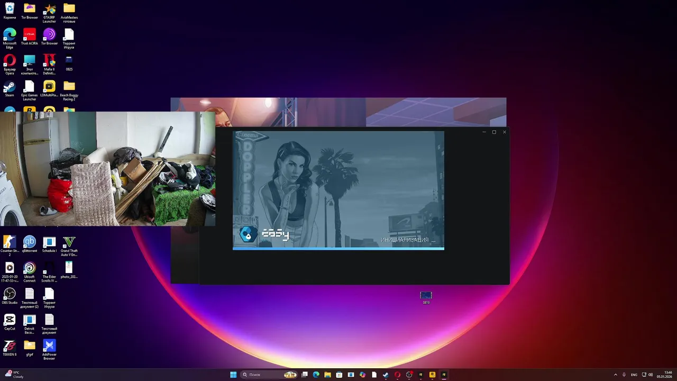The image size is (677, 381).
Task: Select the CapCut shortcut
Action: (10, 322)
